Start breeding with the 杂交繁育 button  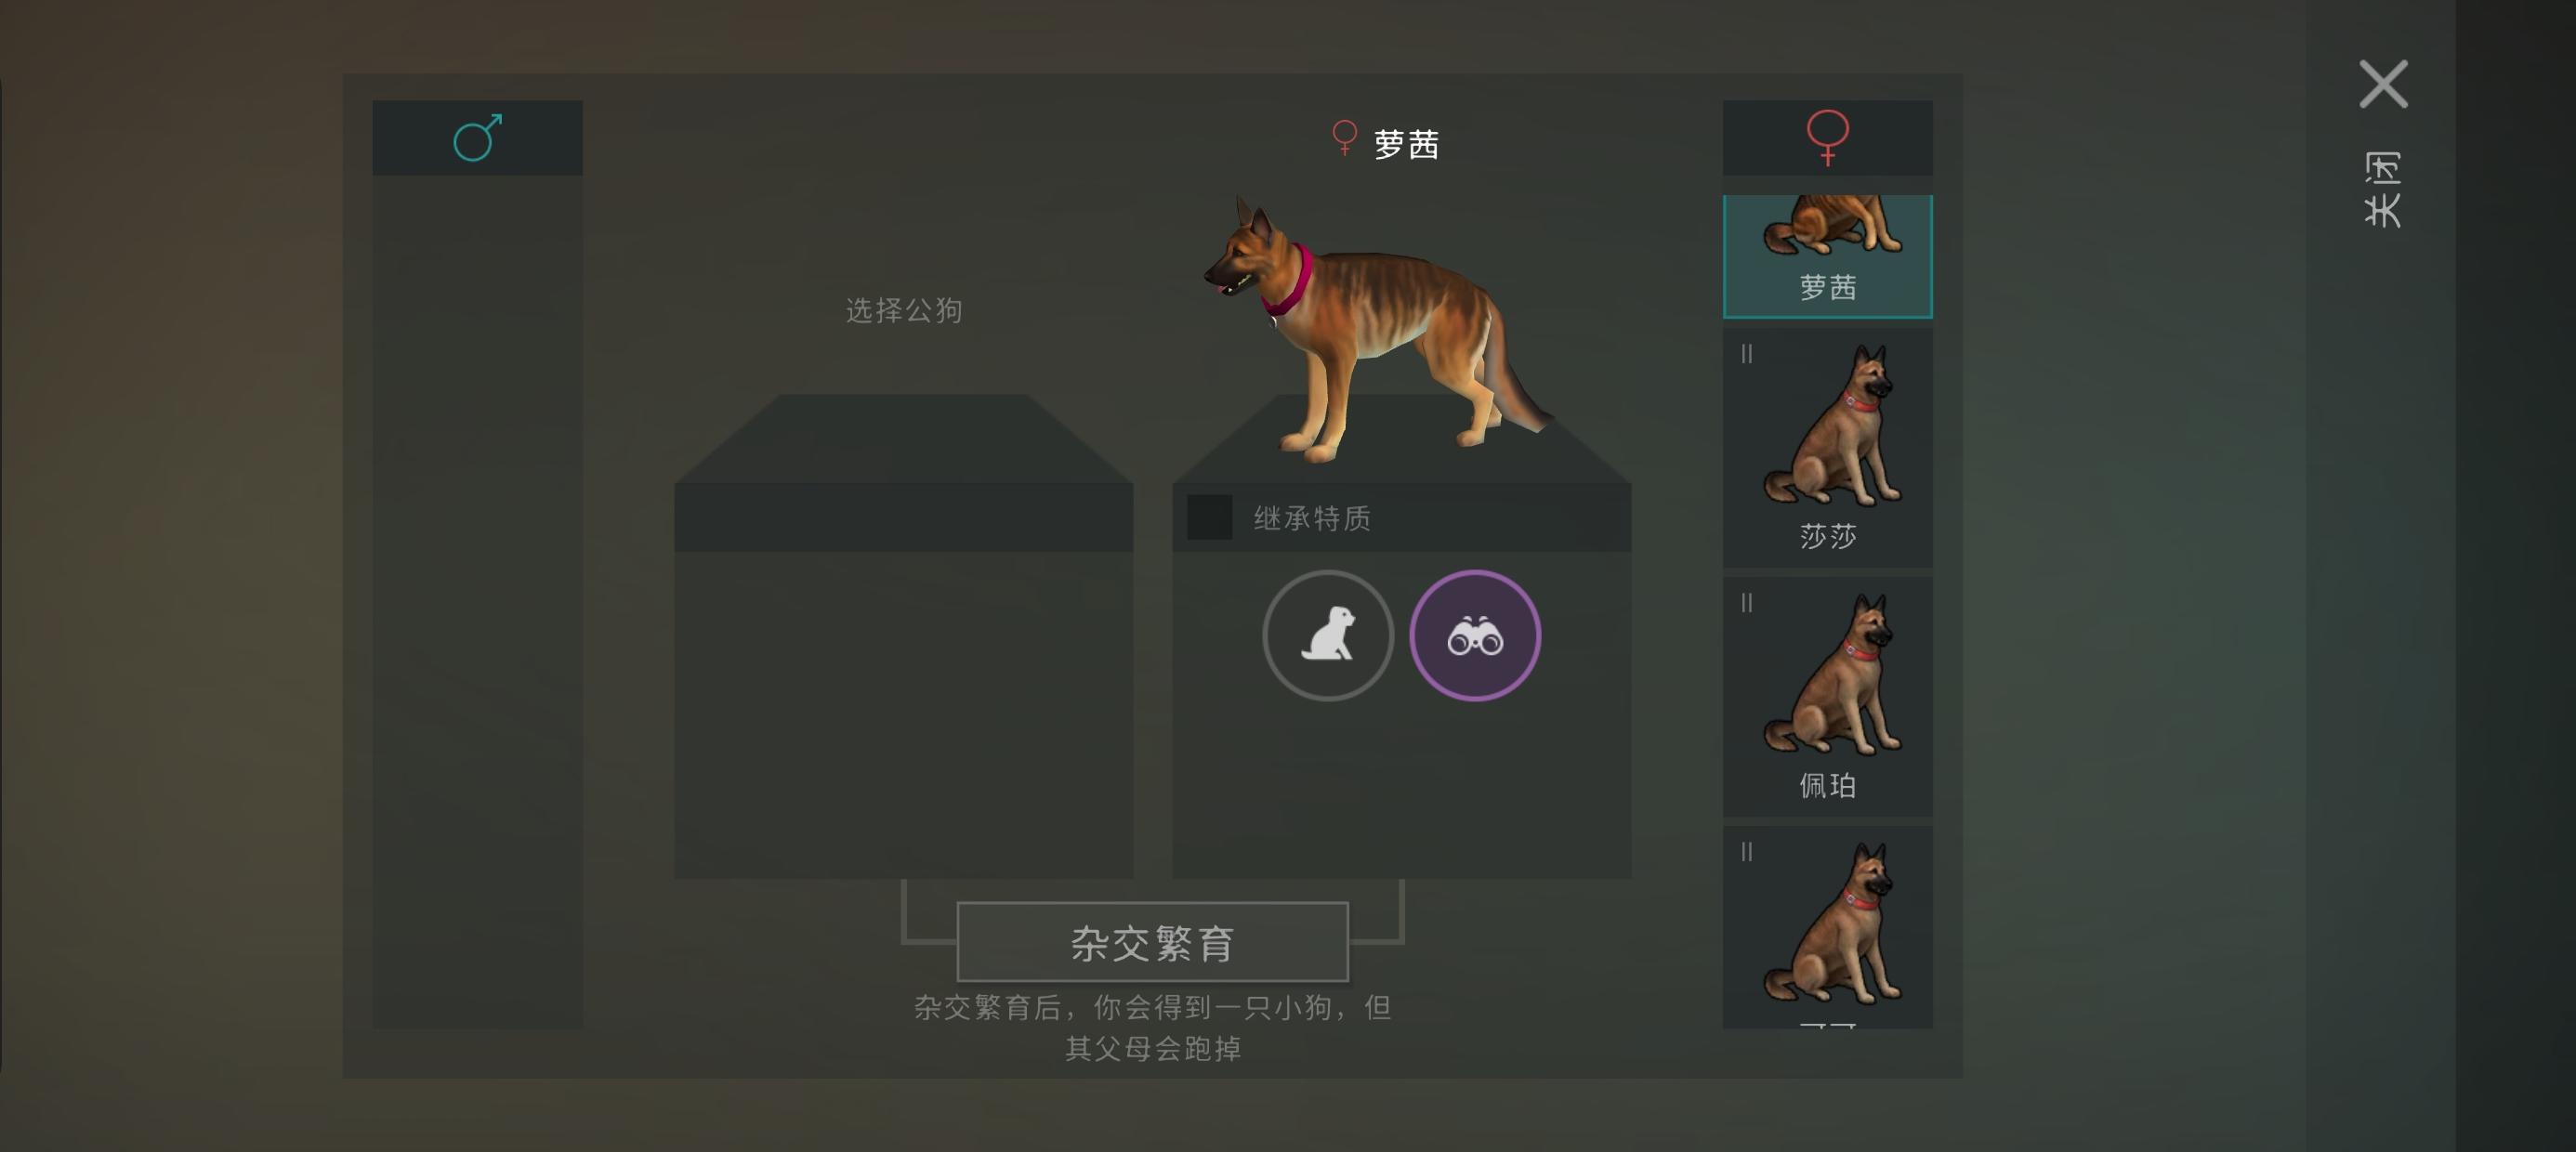point(1152,942)
